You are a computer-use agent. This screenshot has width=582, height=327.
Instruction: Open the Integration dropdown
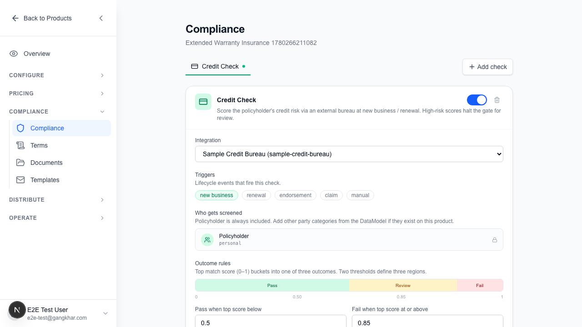[349, 154]
